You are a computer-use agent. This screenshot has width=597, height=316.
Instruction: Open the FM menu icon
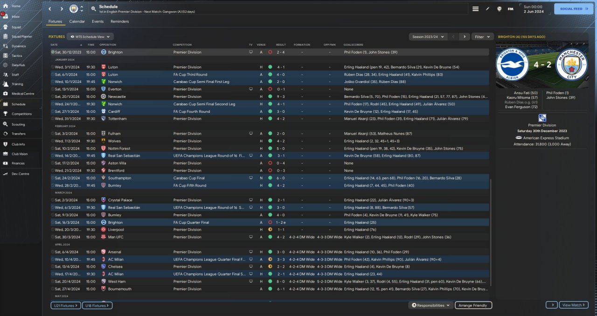[x=510, y=9]
